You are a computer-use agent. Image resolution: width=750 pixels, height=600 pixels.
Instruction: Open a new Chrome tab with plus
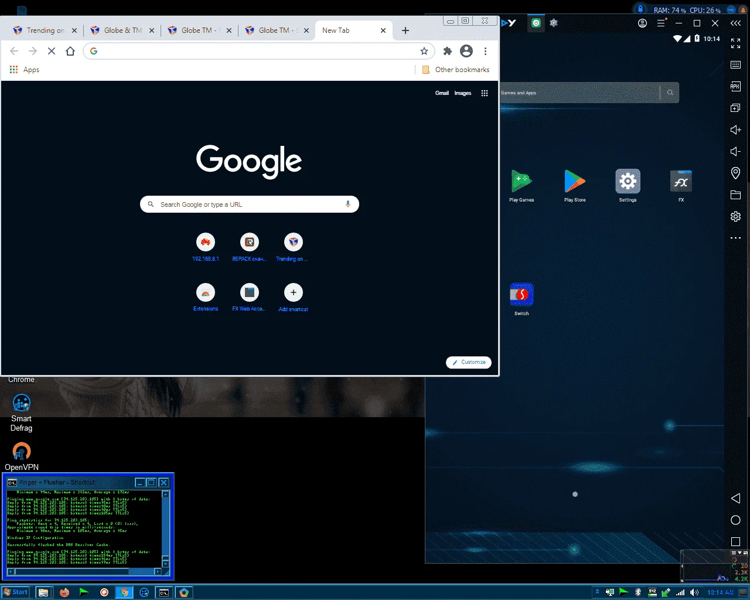[x=405, y=30]
